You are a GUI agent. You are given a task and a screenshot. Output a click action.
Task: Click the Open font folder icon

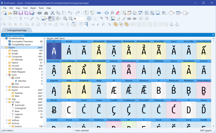click(x=10, y=13)
